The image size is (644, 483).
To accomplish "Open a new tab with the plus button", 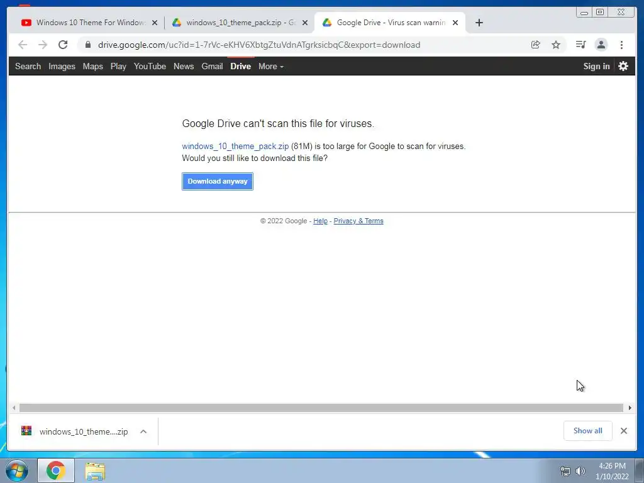I will [479, 23].
